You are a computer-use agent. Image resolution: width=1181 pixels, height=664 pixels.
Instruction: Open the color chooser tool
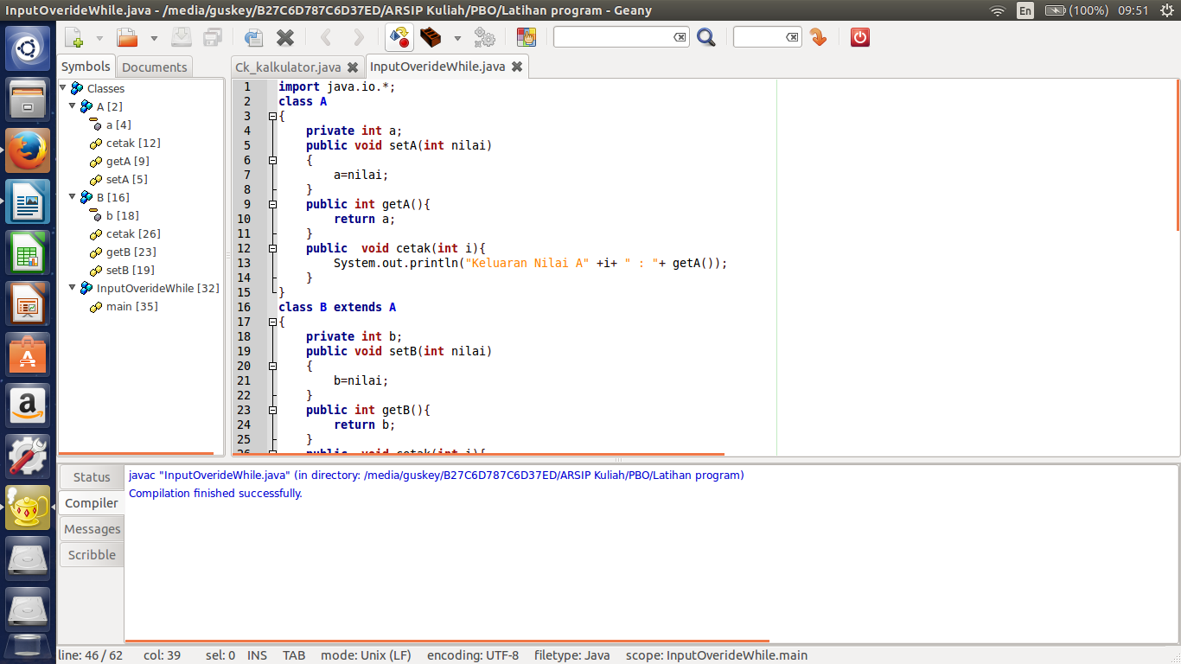526,37
